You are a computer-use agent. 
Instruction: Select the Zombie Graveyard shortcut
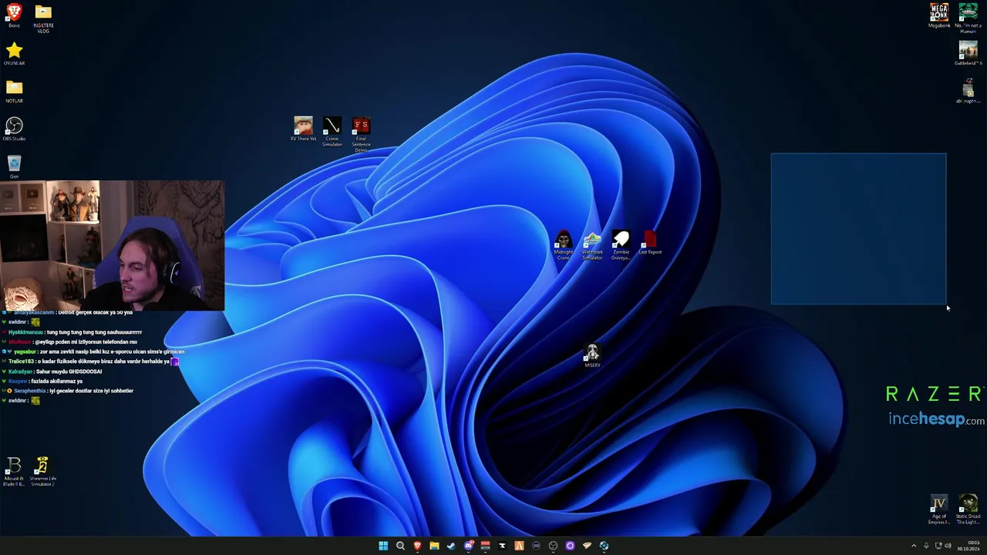click(x=621, y=245)
